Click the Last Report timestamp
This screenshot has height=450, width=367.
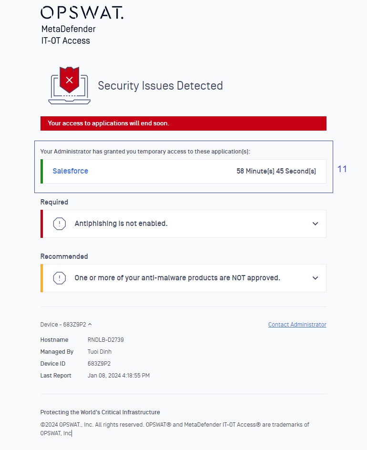(x=119, y=375)
